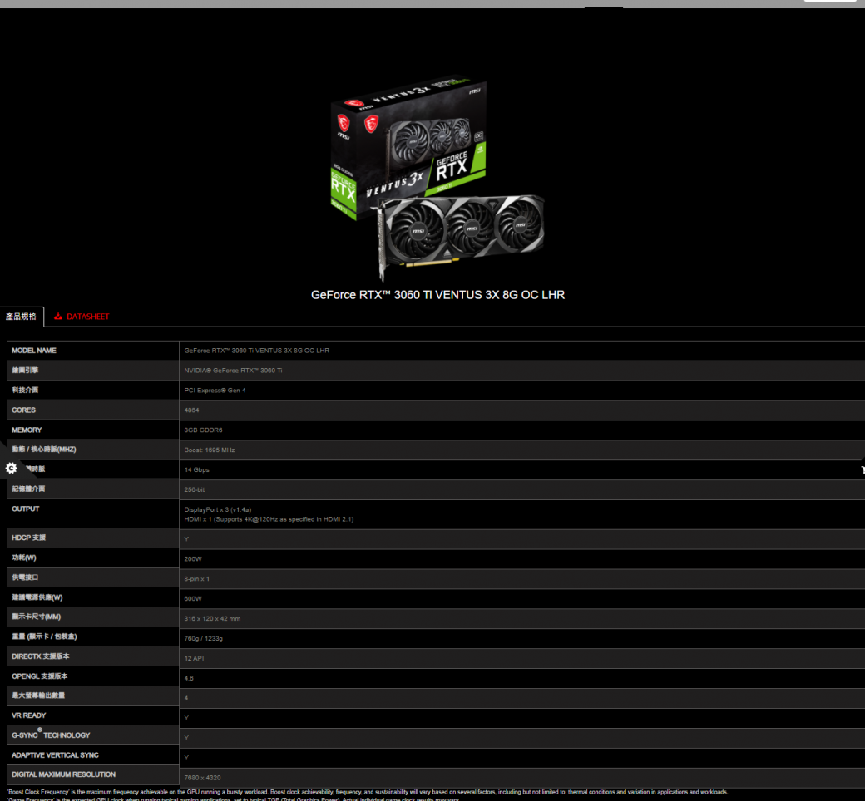Viewport: 865px width, 801px height.
Task: Click the product title heading below the image
Action: click(x=438, y=295)
